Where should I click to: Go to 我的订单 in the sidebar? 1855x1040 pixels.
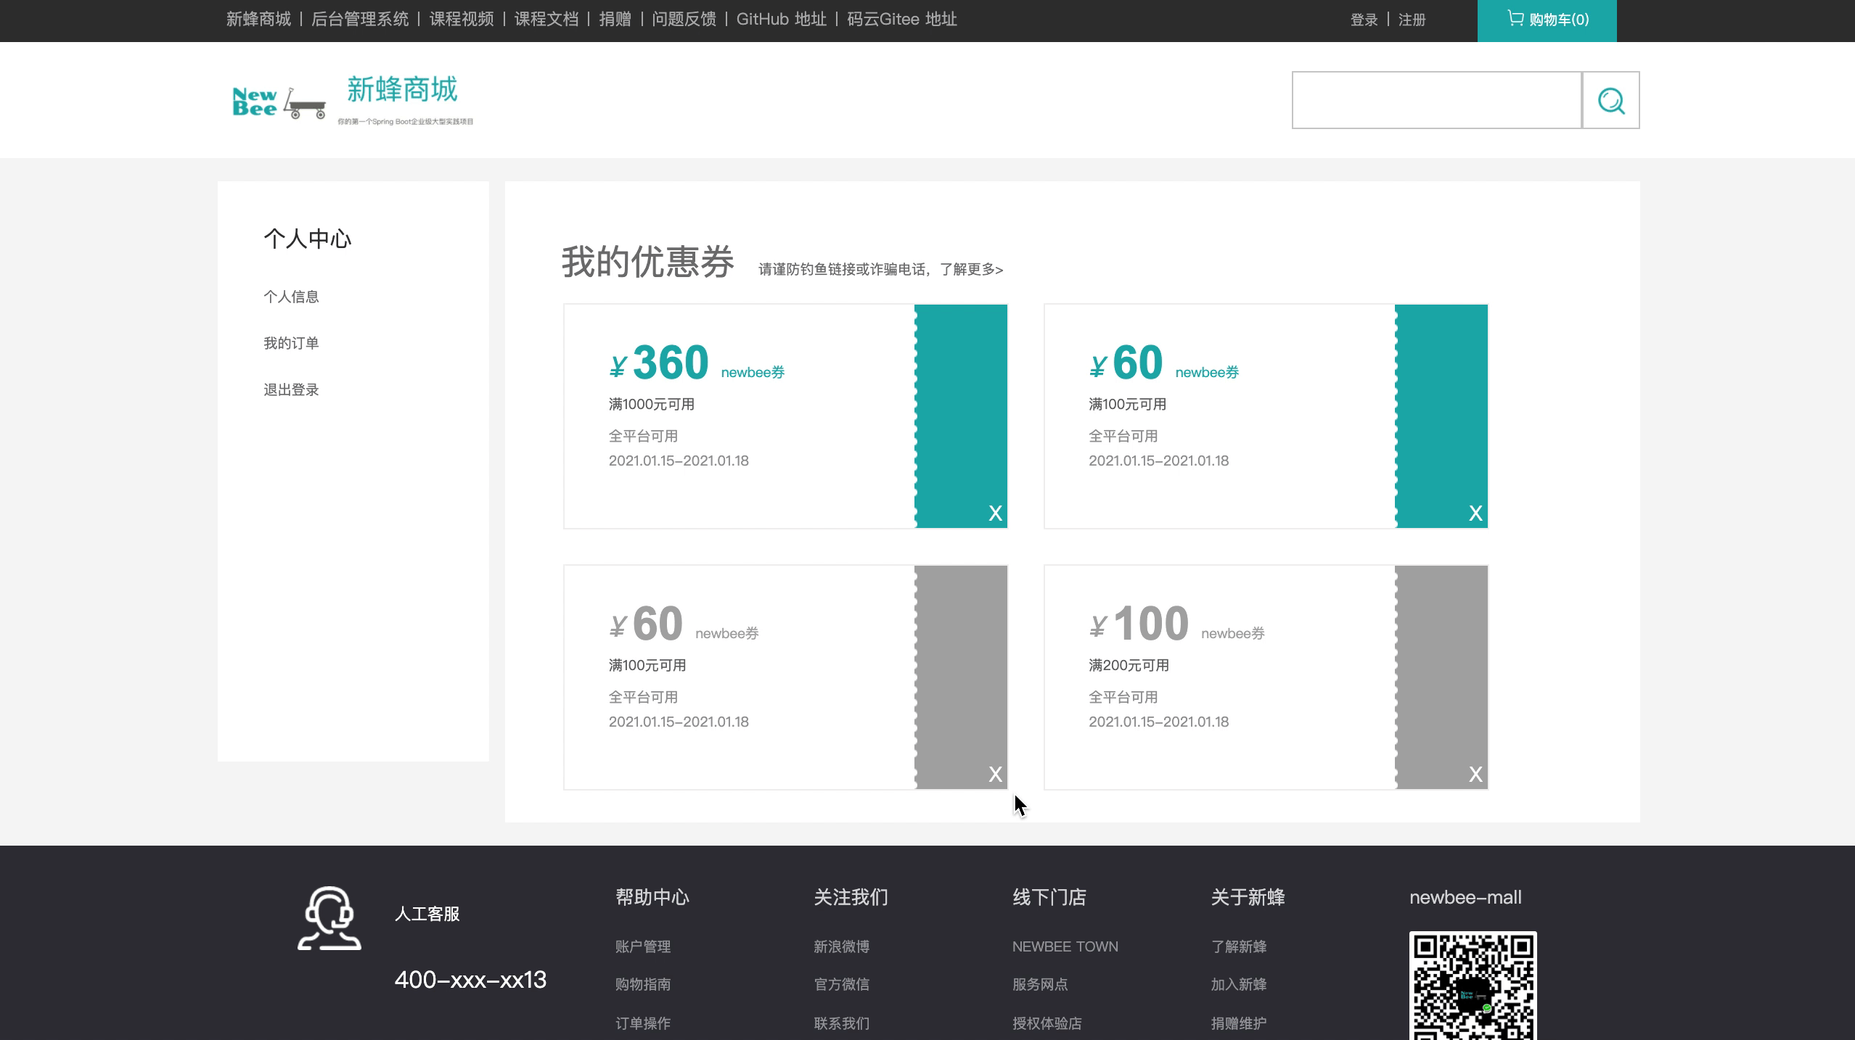[x=291, y=343]
